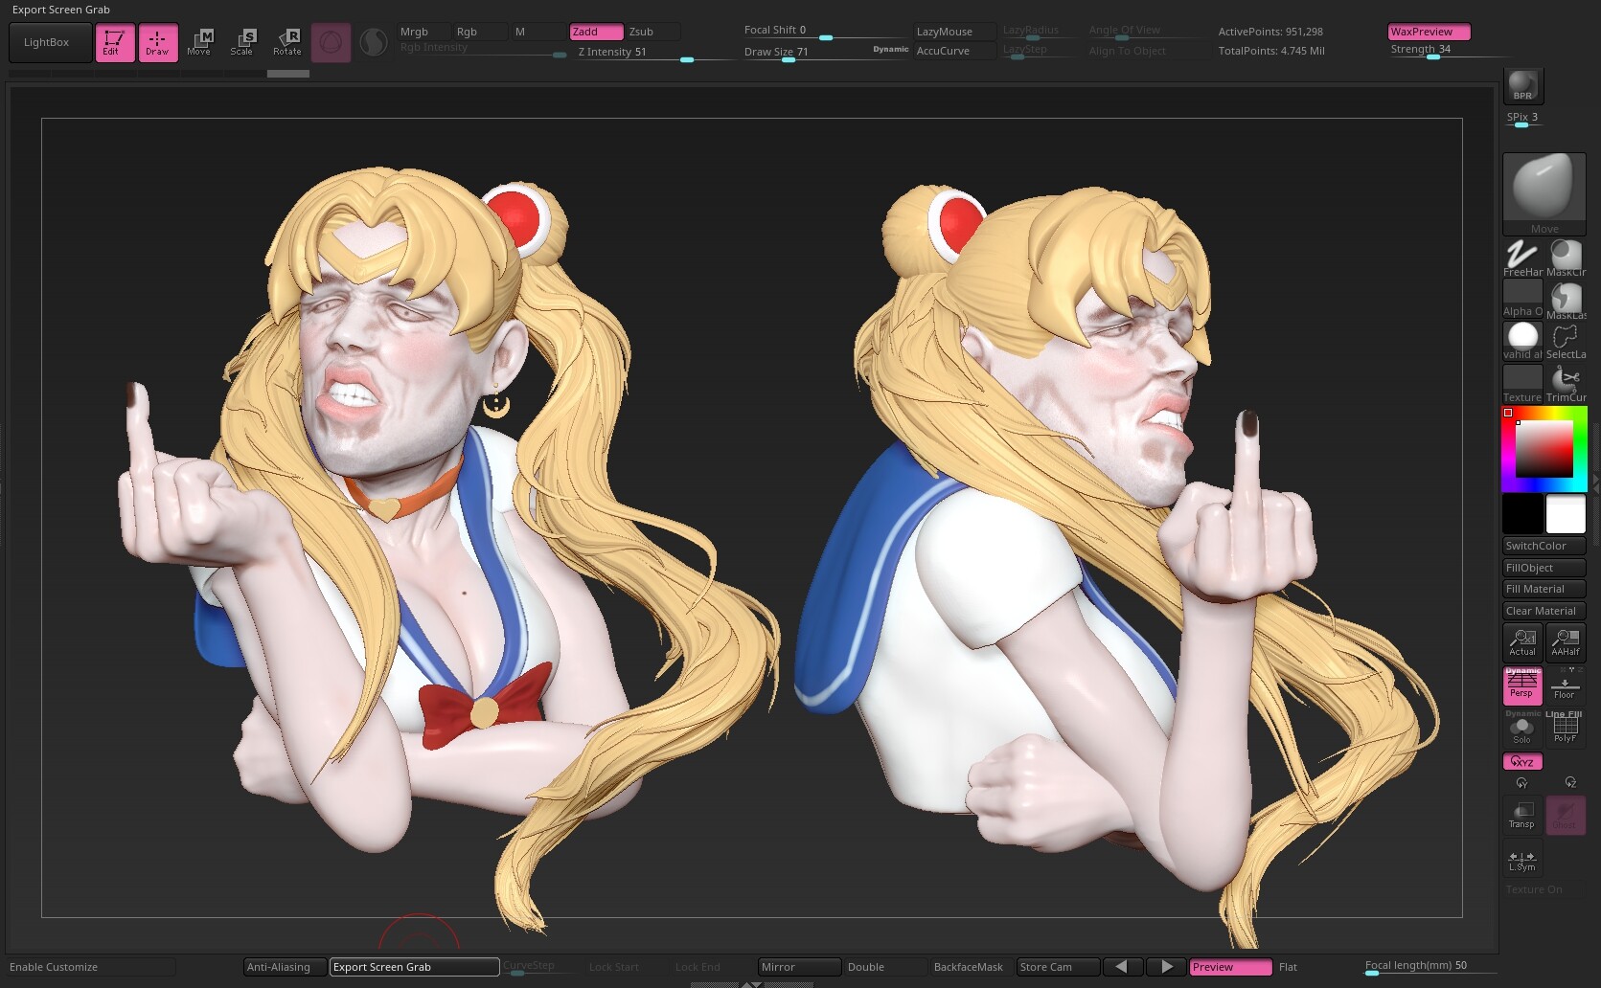Enable Rgb paint mode
This screenshot has height=988, width=1601.
[x=479, y=32]
